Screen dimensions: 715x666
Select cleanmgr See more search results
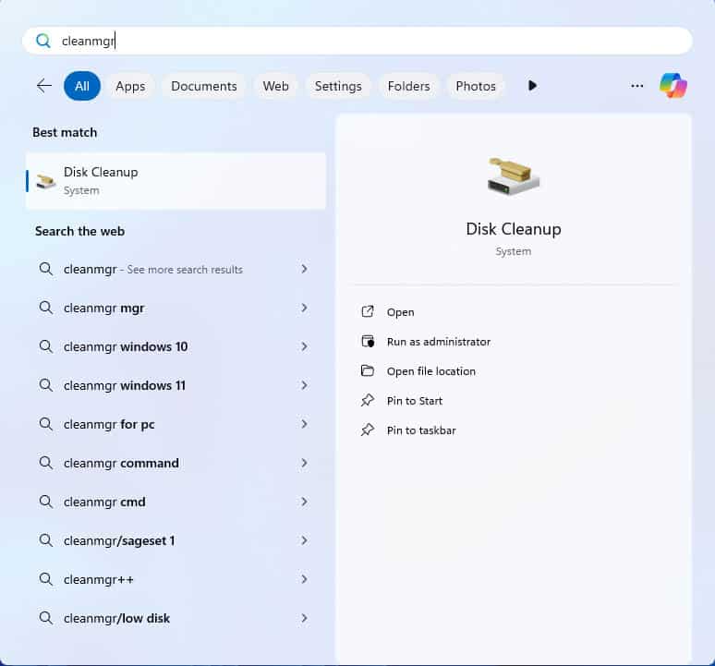(x=176, y=270)
